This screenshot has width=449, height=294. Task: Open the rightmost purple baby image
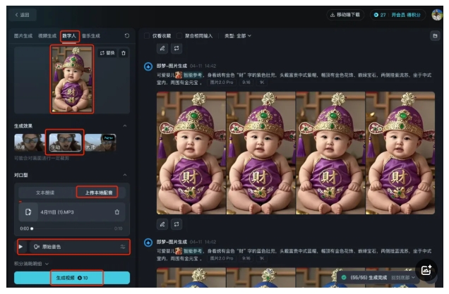(x=400, y=153)
